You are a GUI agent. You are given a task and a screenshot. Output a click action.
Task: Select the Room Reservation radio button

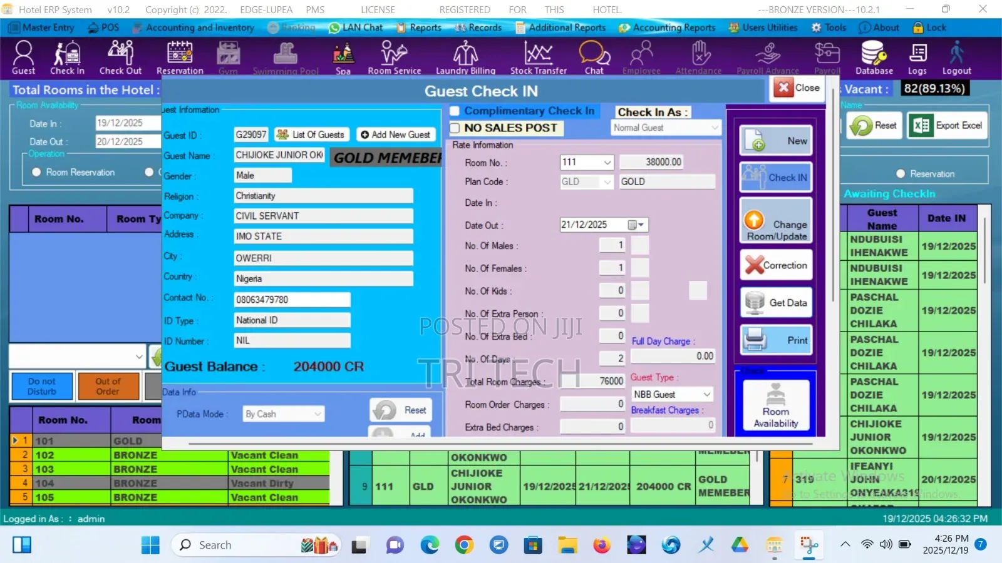coord(36,172)
